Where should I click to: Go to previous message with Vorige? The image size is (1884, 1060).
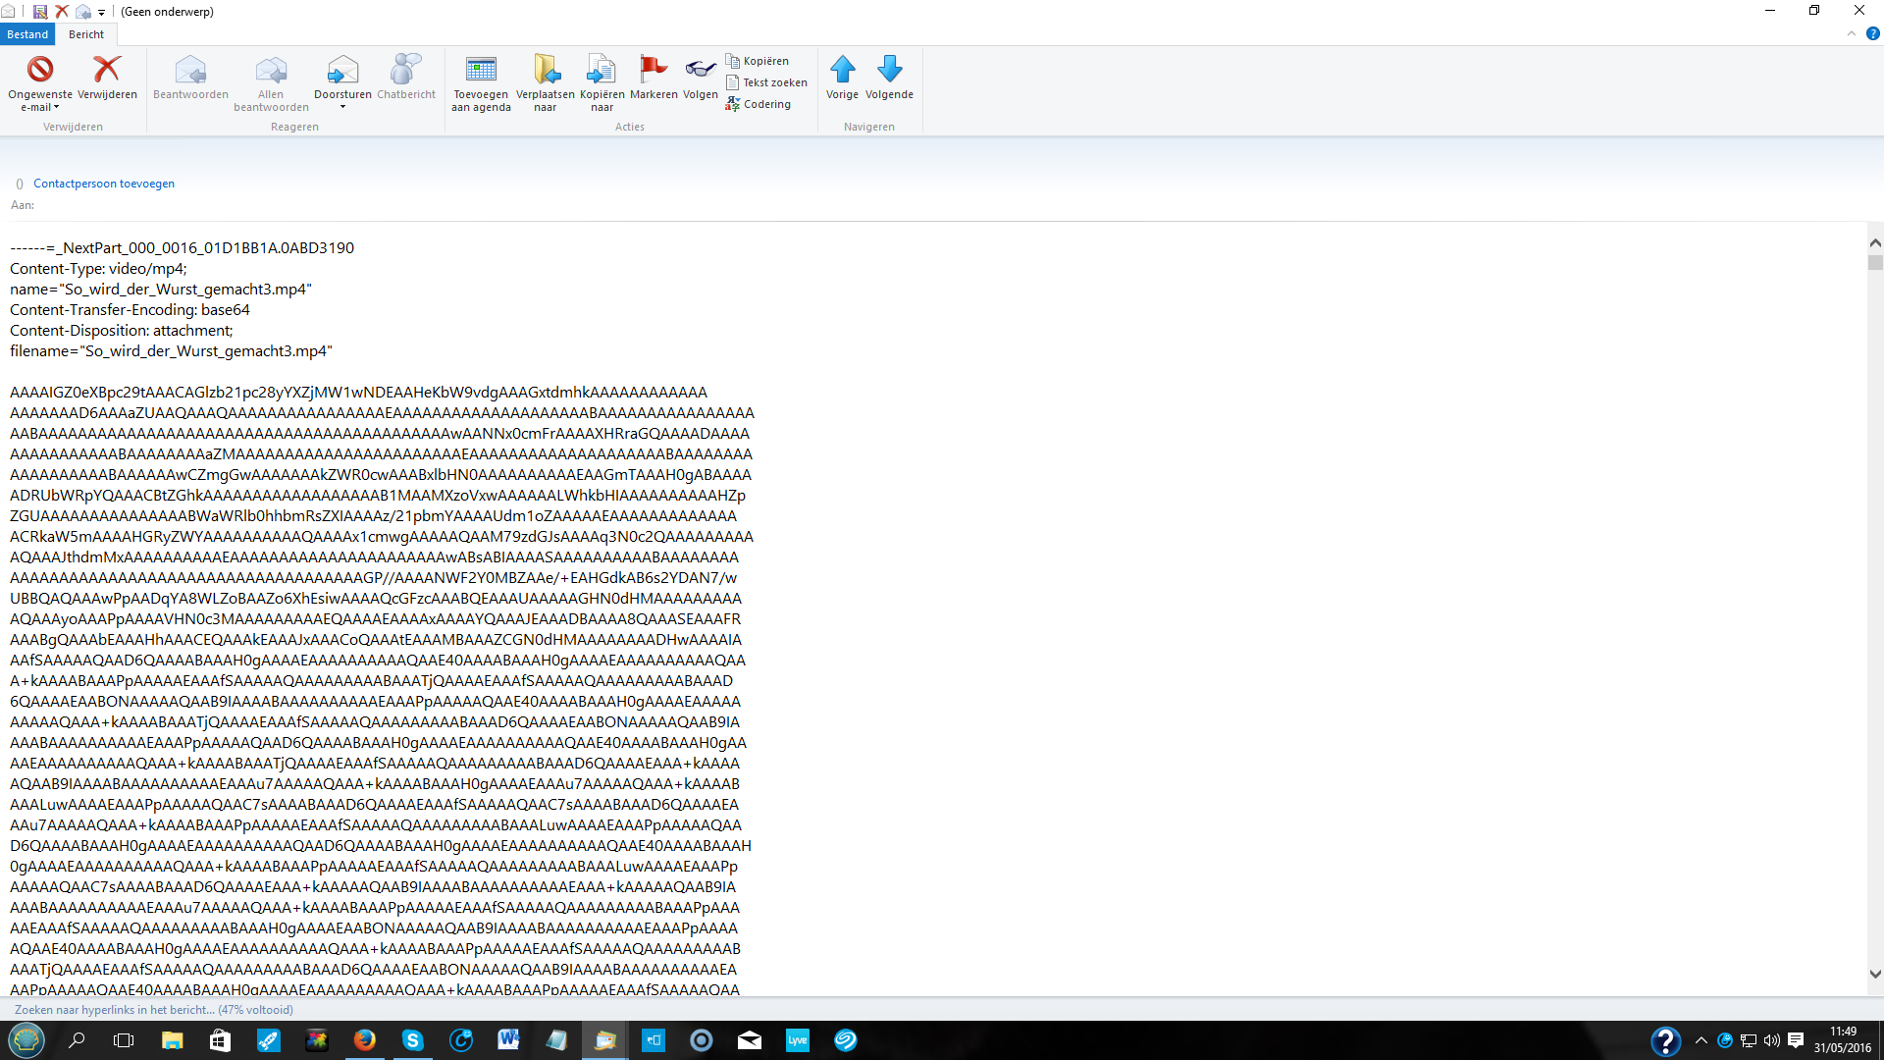[842, 77]
